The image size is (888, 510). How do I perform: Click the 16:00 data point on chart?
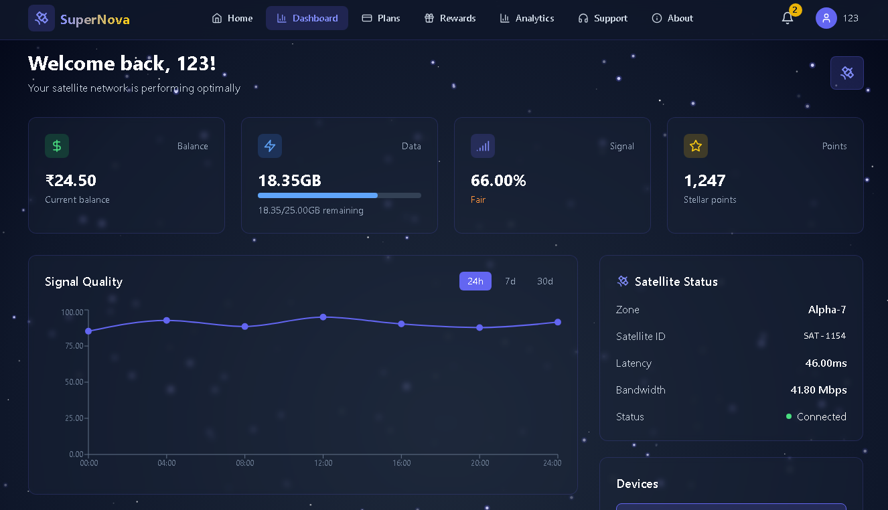click(x=401, y=324)
